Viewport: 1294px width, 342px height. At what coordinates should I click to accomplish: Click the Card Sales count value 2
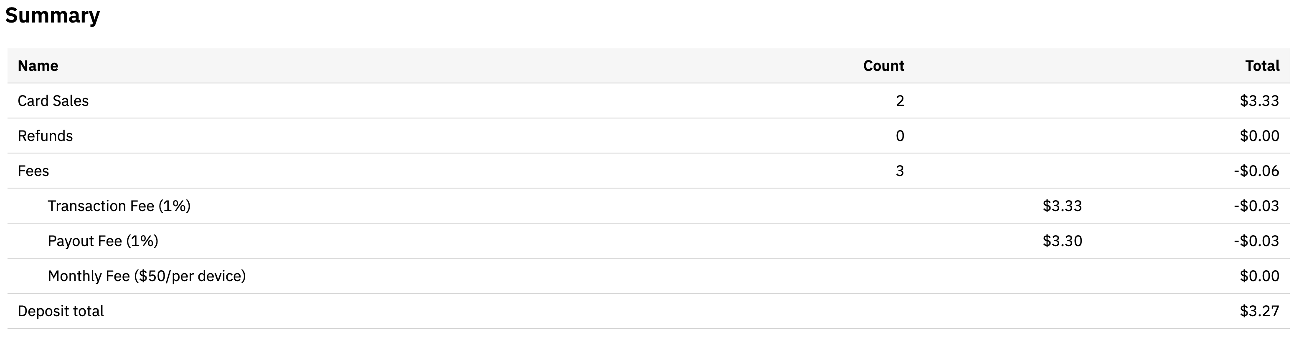click(900, 101)
